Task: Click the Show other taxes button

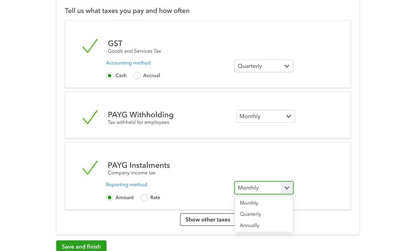Action: [208, 220]
